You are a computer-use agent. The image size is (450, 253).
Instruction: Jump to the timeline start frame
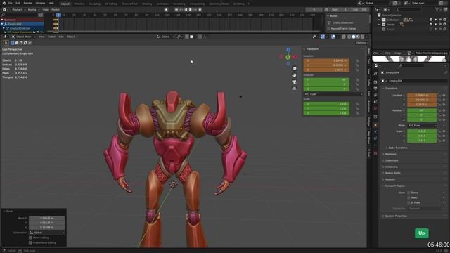click(x=176, y=9)
